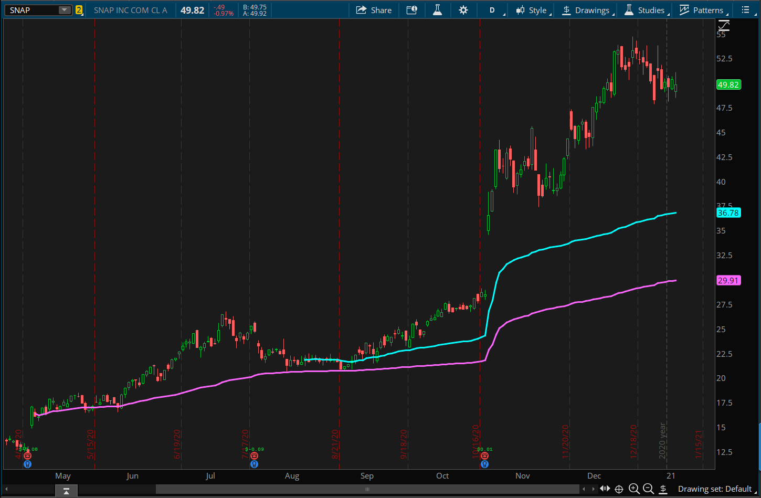Click the Share button
The width and height of the screenshot is (761, 498).
click(374, 10)
